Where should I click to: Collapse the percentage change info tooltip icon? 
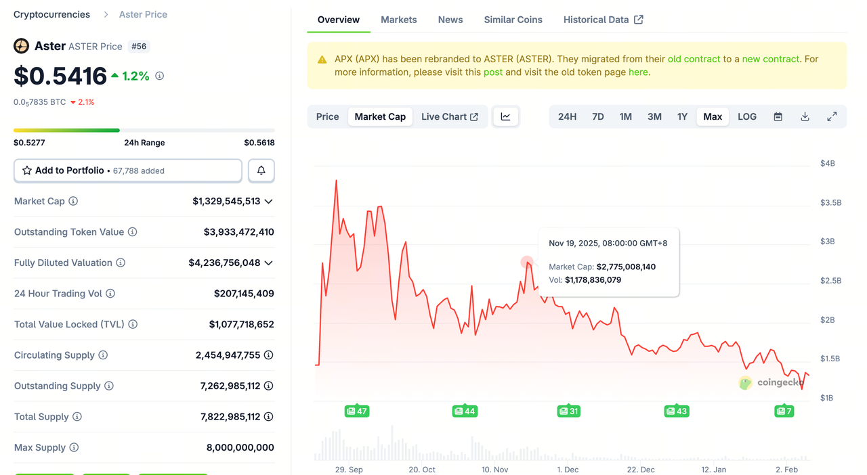[159, 76]
